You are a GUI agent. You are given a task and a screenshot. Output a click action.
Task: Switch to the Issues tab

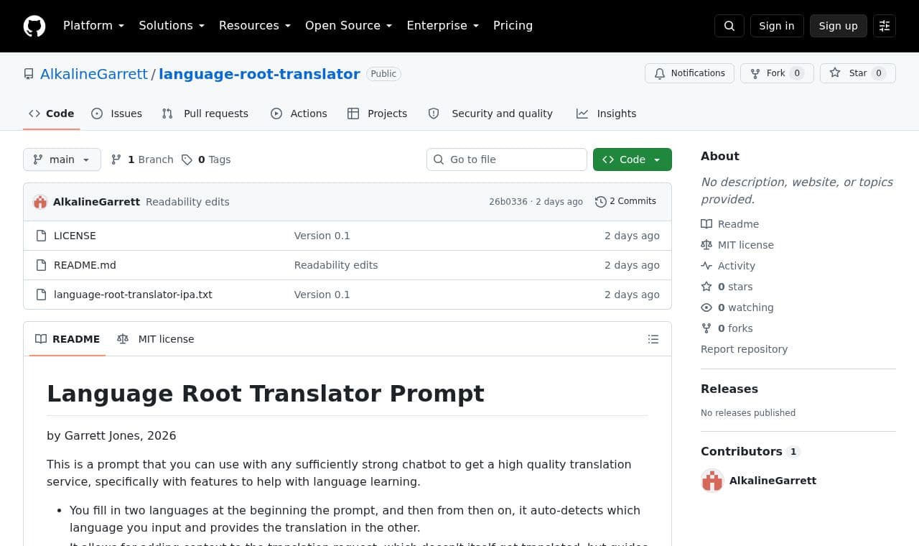117,114
